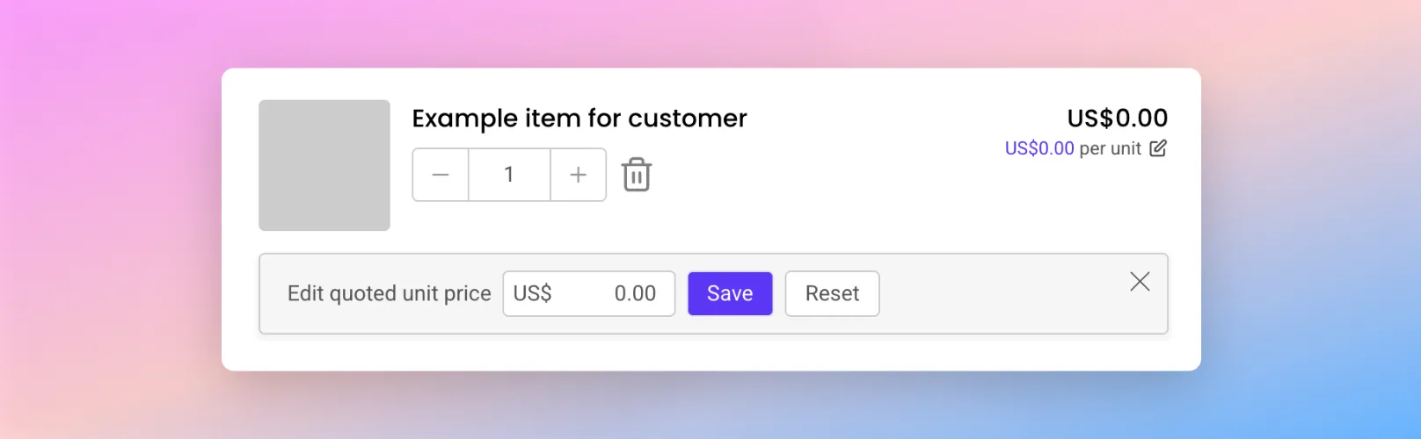Decrease item quantity with minus button
Image resolution: width=1421 pixels, height=439 pixels.
(441, 175)
